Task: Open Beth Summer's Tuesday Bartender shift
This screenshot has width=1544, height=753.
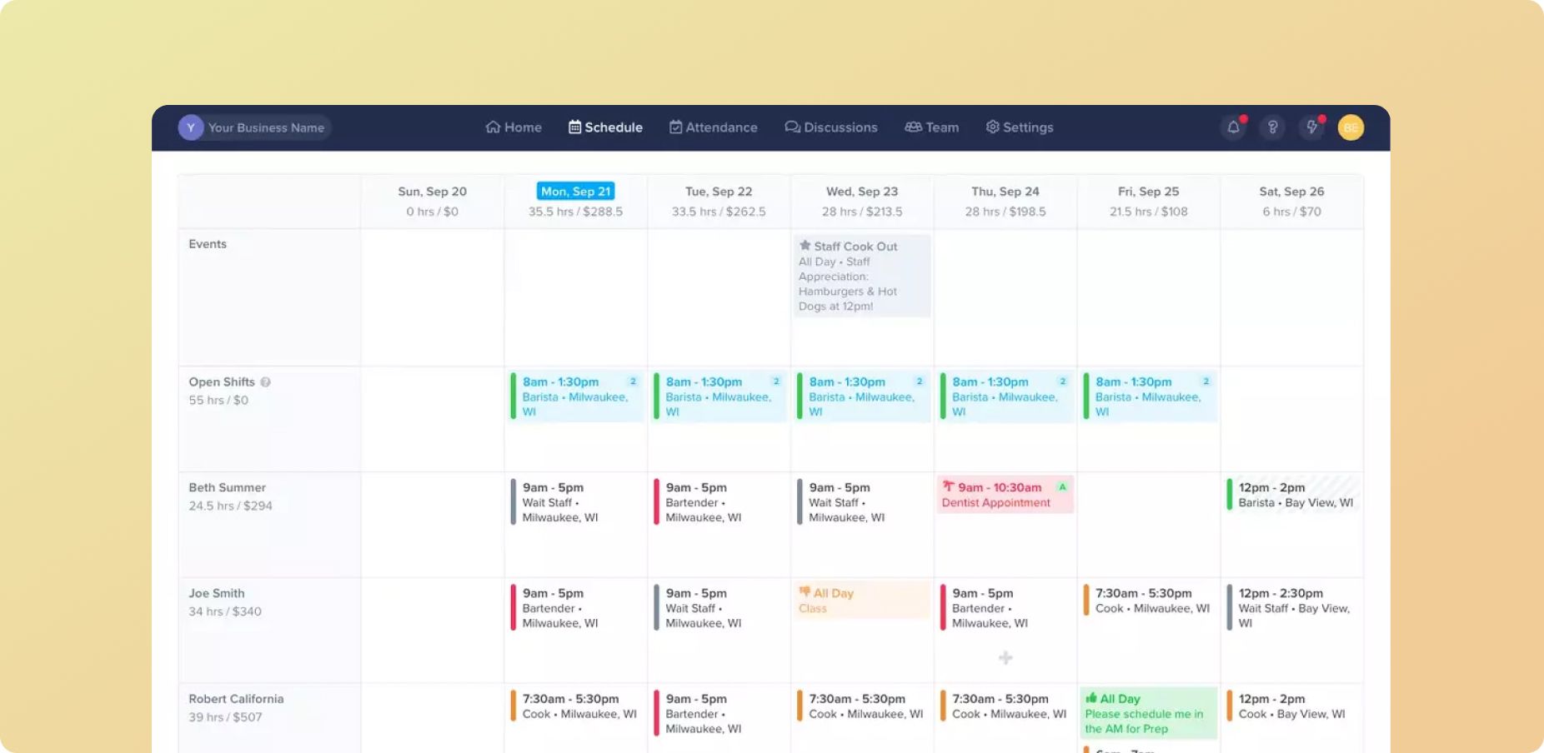Action: [x=719, y=502]
